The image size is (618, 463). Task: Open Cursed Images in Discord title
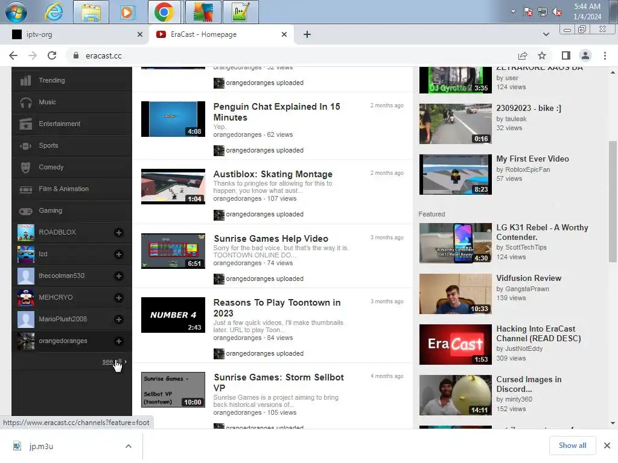click(x=529, y=384)
